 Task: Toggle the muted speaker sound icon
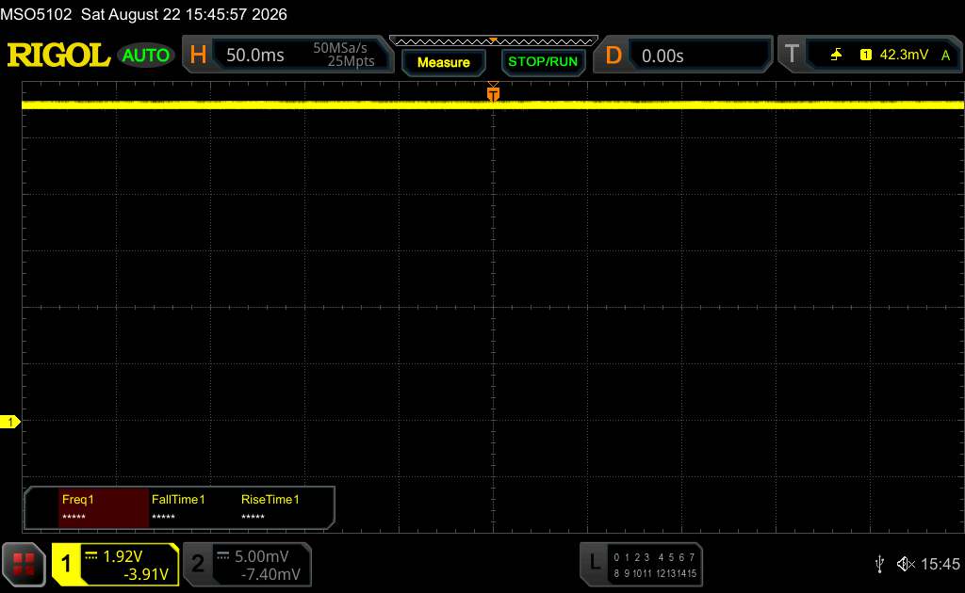pos(906,564)
